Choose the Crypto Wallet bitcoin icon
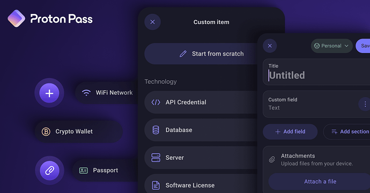Viewport: 370px width, 193px height. [x=46, y=132]
